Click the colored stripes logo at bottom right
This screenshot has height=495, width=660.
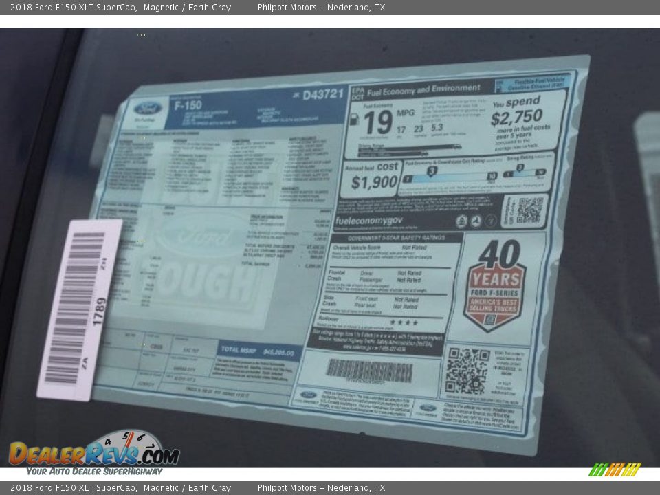(x=615, y=470)
